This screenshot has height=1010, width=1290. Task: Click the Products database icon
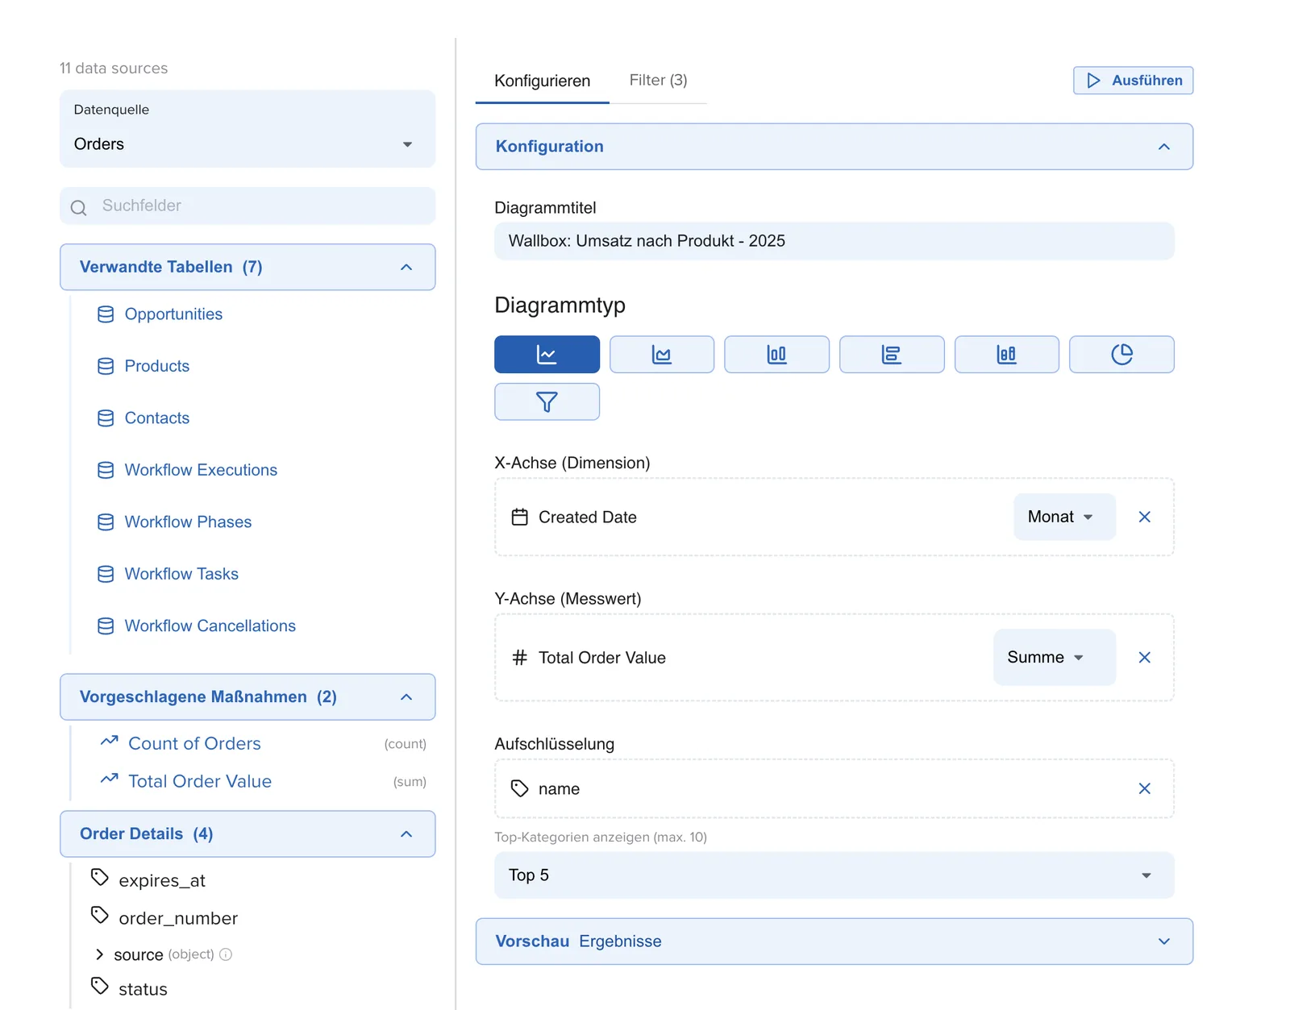pyautogui.click(x=106, y=366)
